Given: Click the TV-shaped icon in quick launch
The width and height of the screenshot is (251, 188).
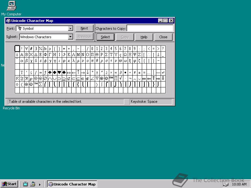Looking at the screenshot, I should click(25, 184).
